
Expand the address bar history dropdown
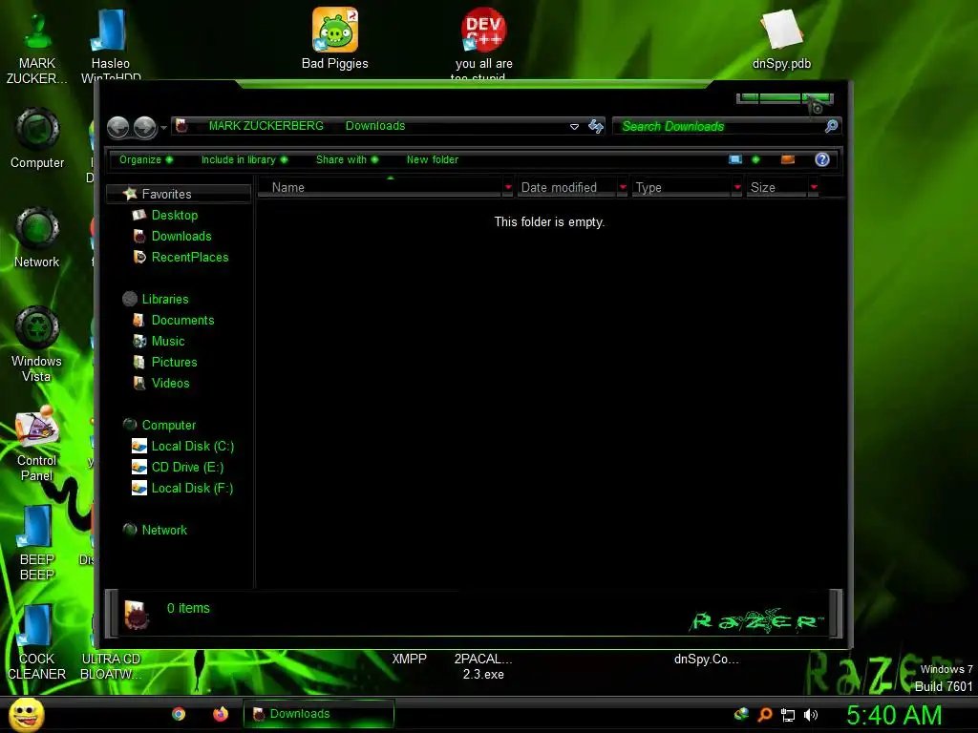[574, 127]
